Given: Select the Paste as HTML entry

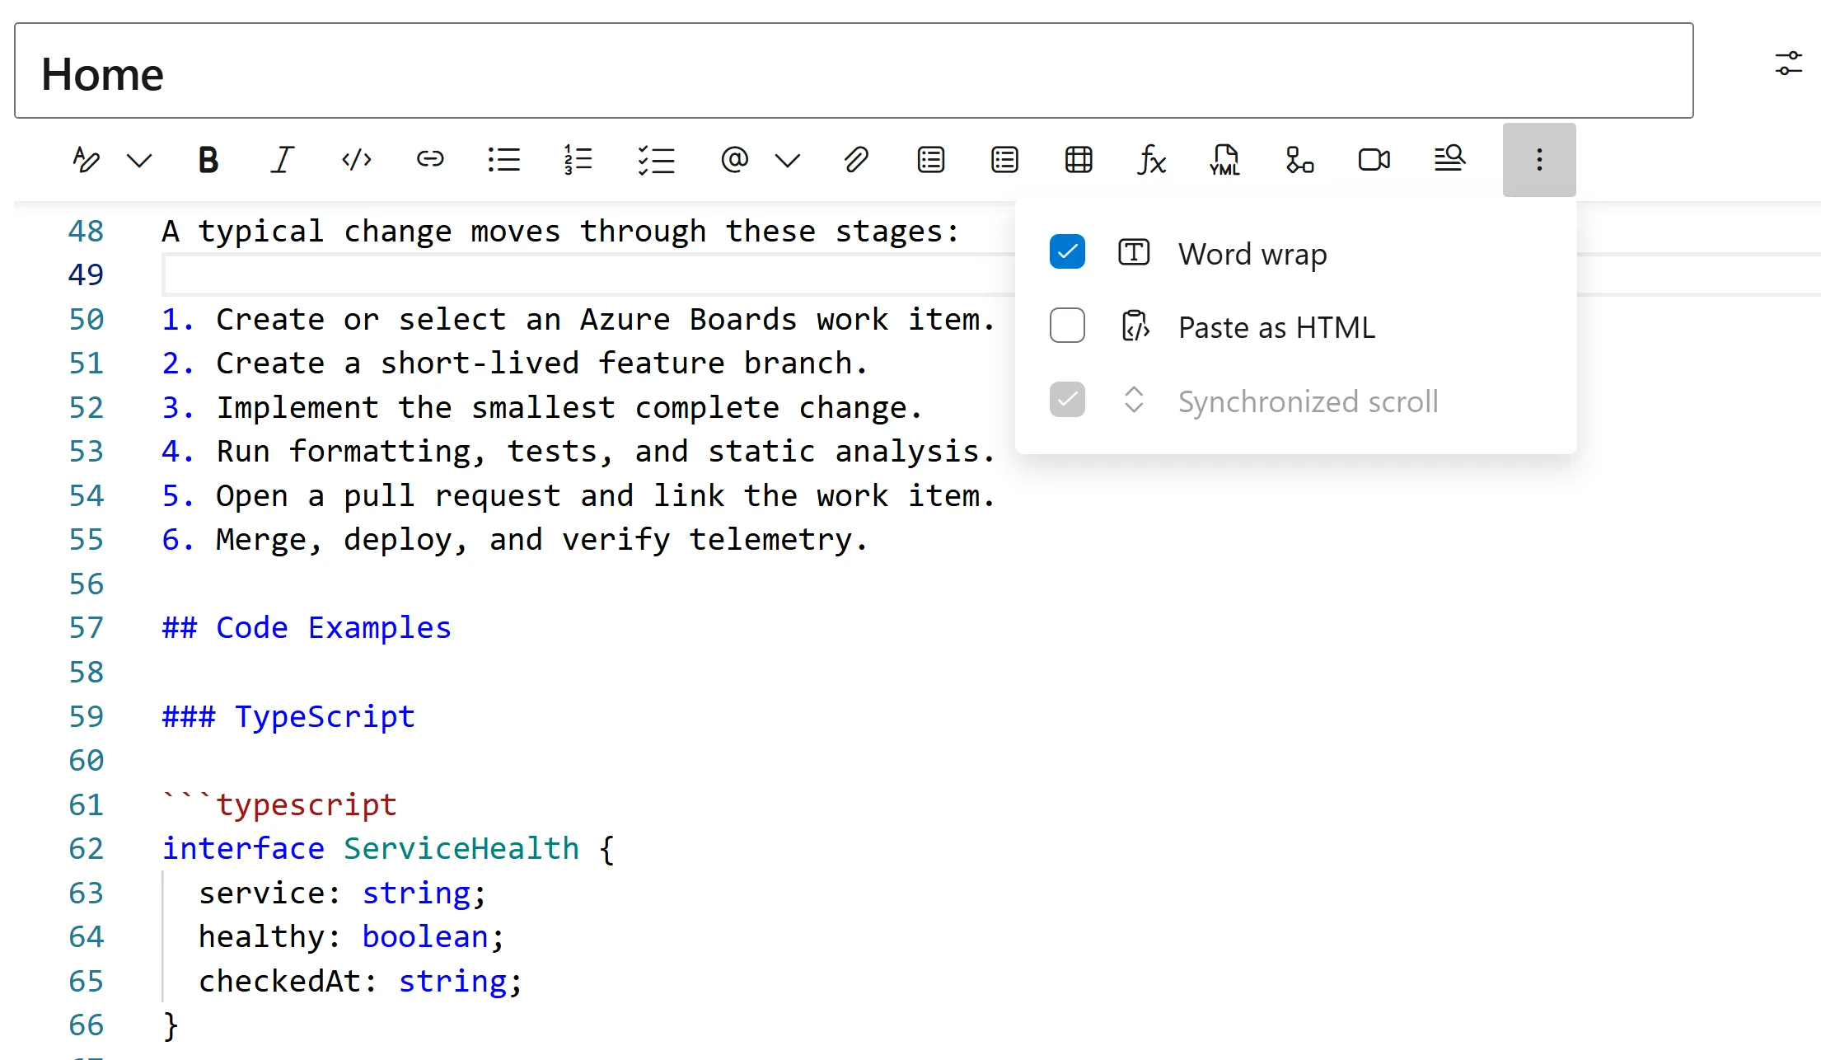Looking at the screenshot, I should pos(1296,326).
